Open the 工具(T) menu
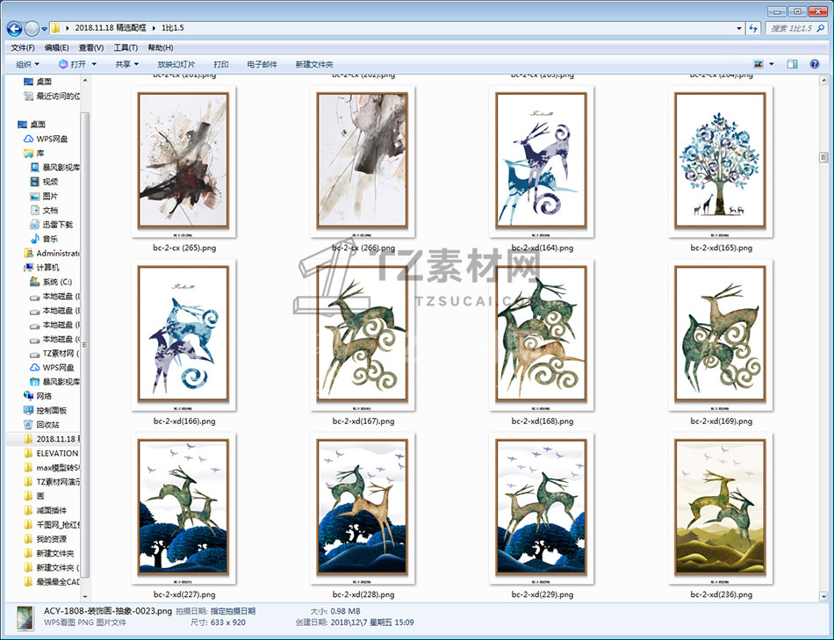Screen dimensions: 834x640 [x=126, y=47]
